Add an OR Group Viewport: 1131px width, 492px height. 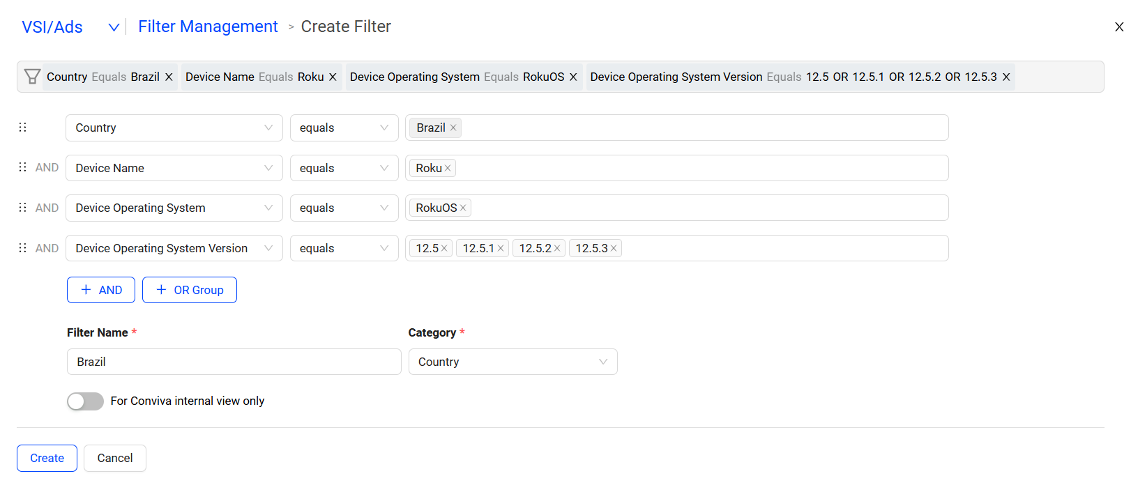(190, 290)
